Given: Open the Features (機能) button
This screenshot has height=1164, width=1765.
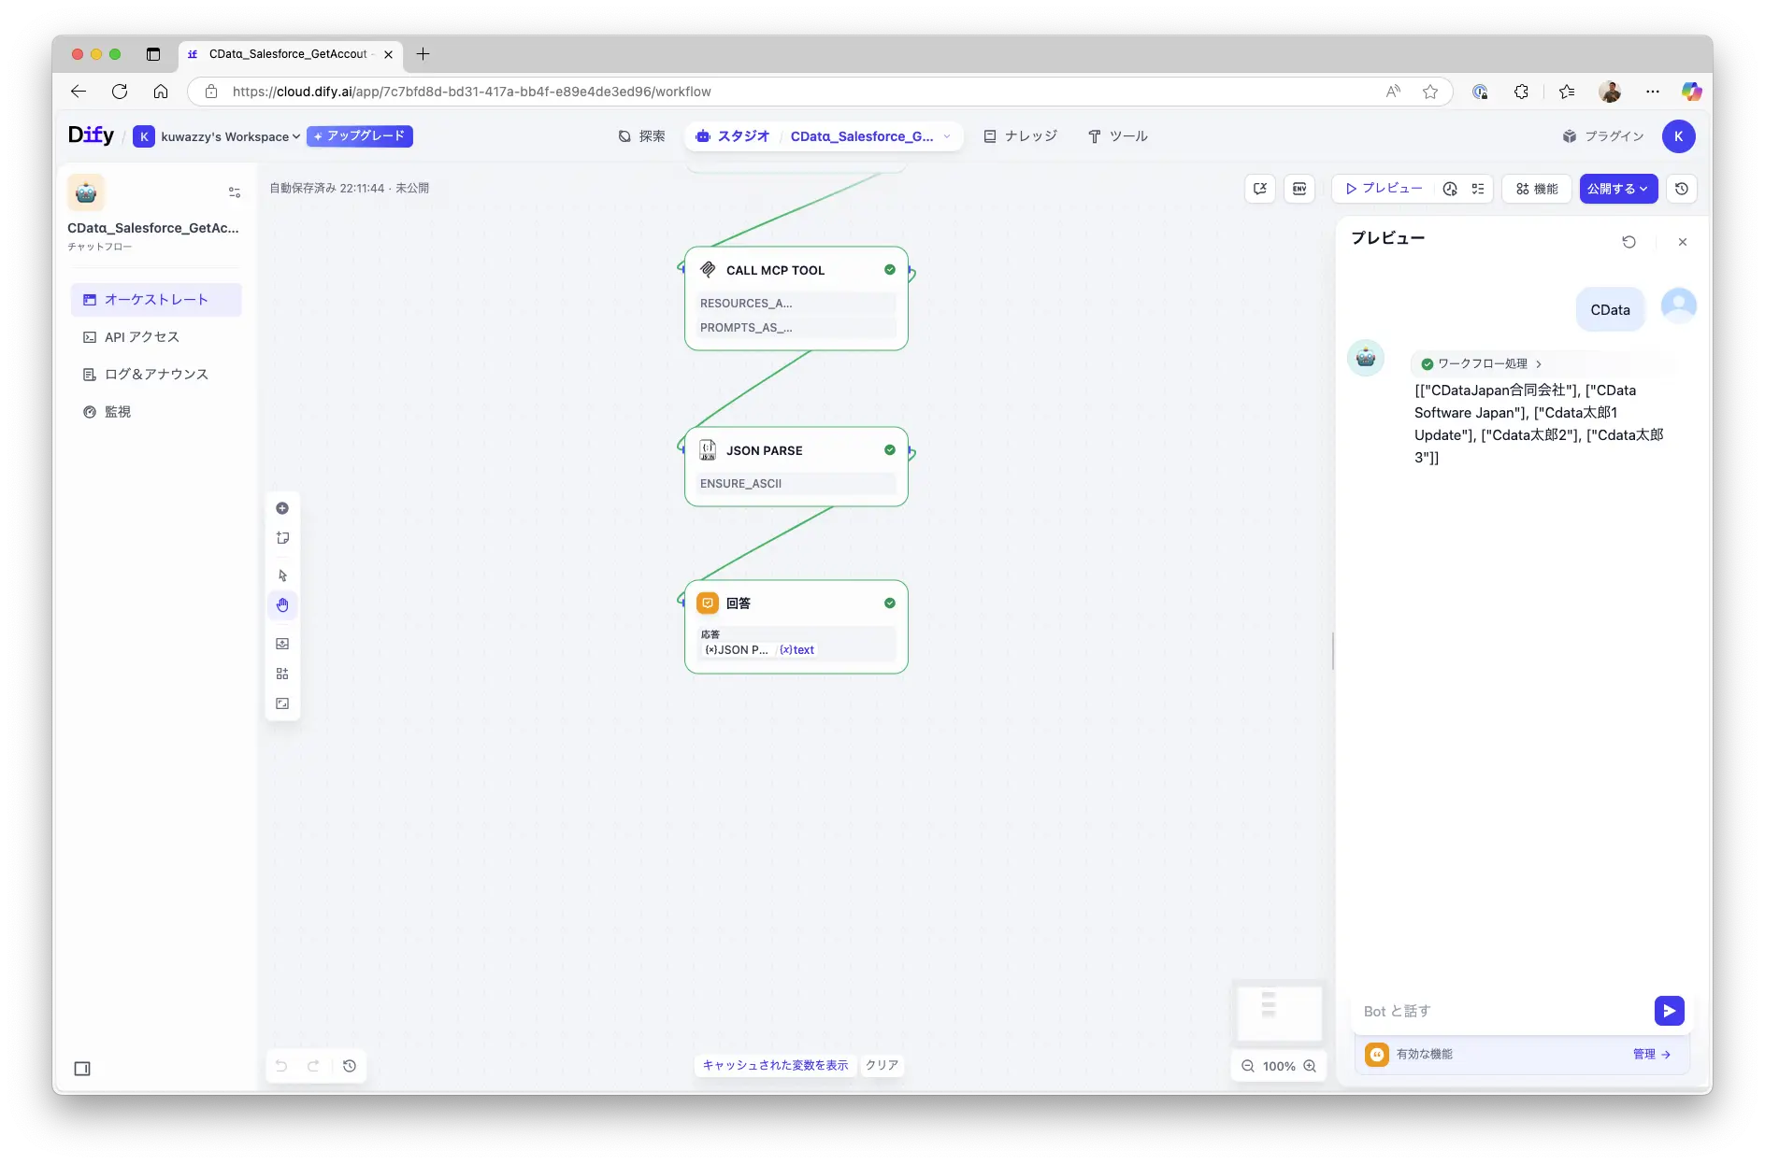Looking at the screenshot, I should click(1537, 189).
